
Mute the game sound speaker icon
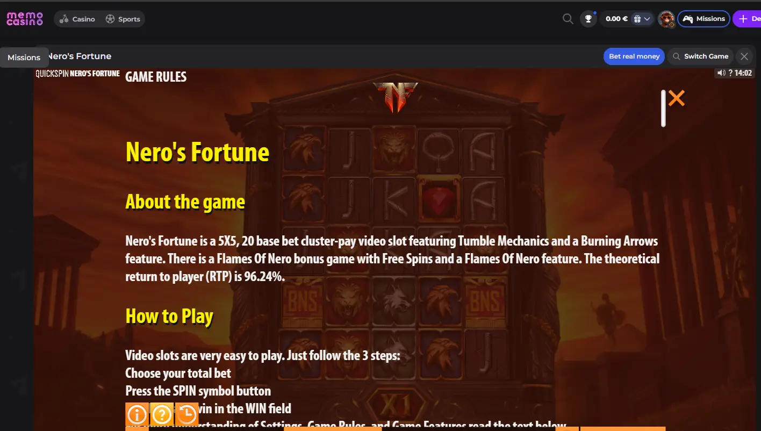tap(721, 73)
